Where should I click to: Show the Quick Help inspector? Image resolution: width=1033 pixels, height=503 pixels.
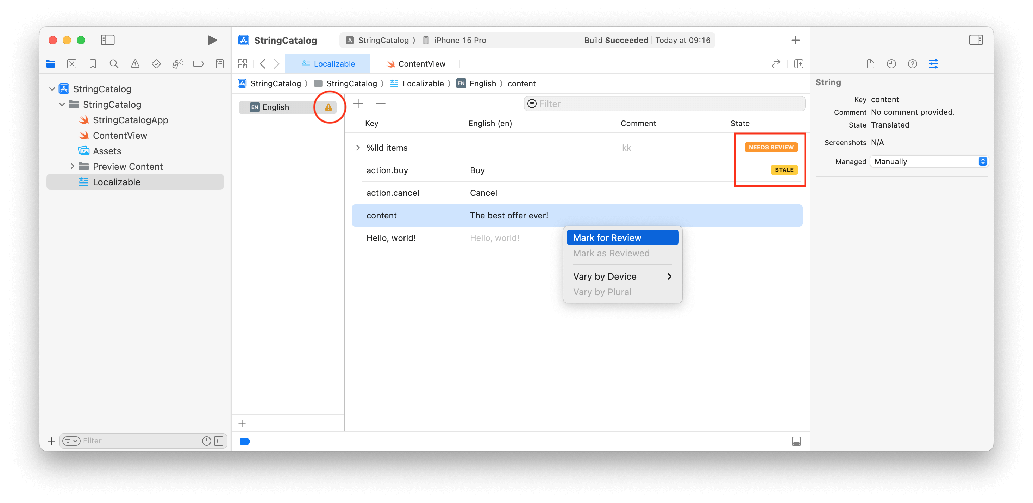coord(912,63)
